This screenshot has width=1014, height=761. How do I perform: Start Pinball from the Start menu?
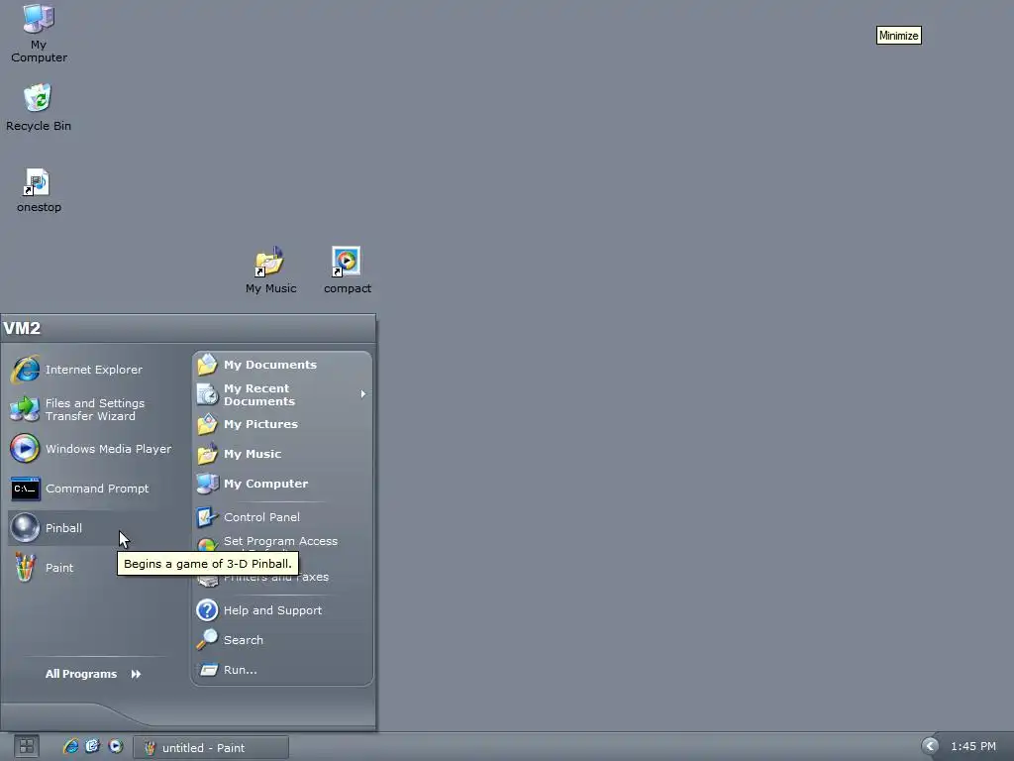pos(93,528)
